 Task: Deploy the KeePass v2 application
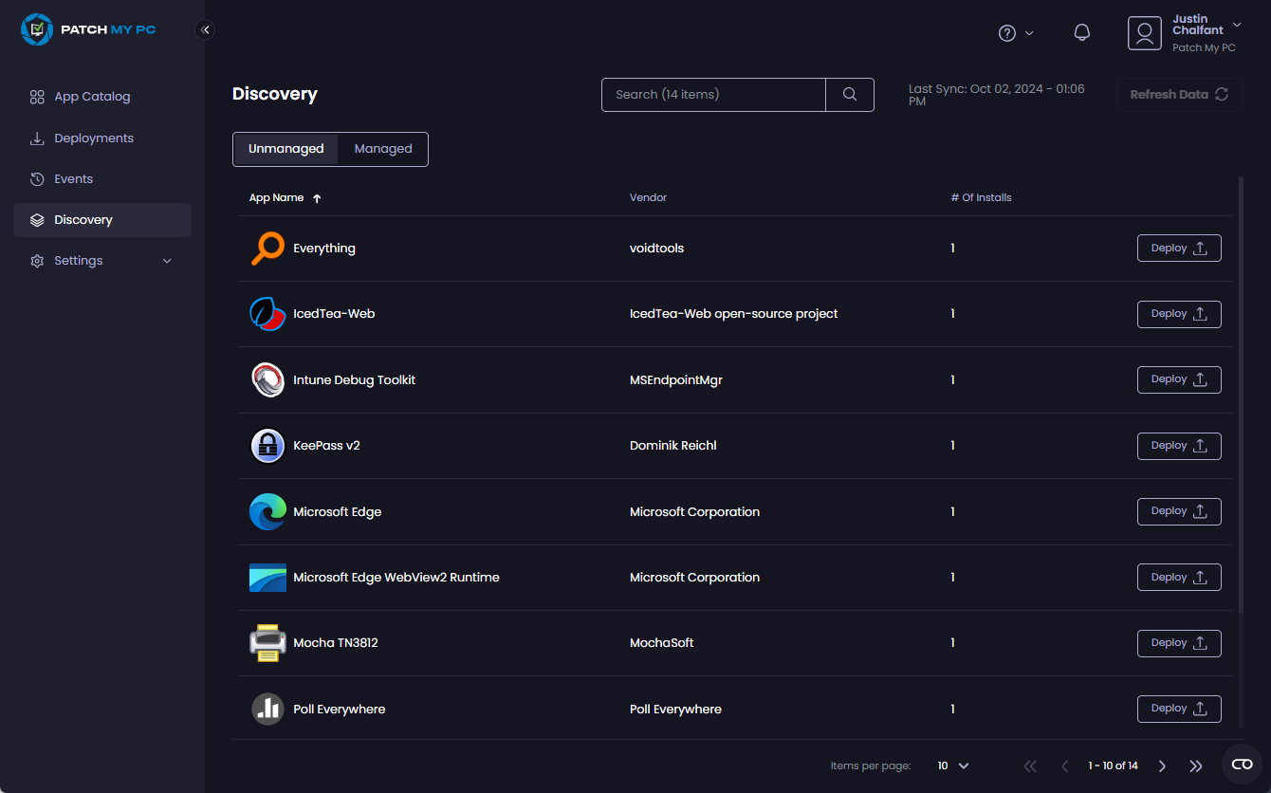pos(1179,446)
